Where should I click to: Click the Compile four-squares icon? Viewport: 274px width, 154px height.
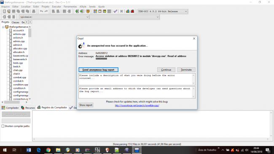coord(95,11)
